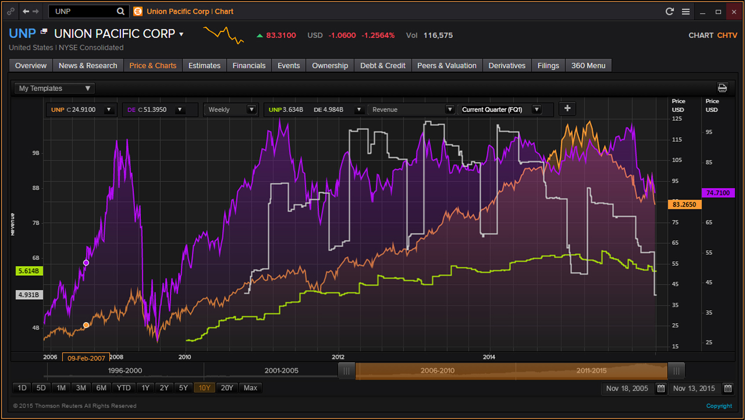Select the 2Y time range
This screenshot has width=746, height=420.
[x=165, y=388]
